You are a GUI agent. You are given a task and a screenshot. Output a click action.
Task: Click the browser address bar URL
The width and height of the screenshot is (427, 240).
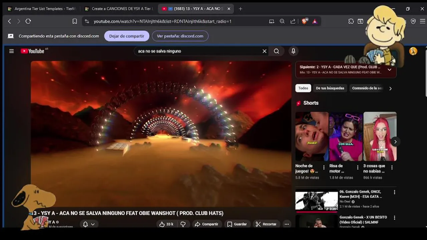pyautogui.click(x=162, y=21)
